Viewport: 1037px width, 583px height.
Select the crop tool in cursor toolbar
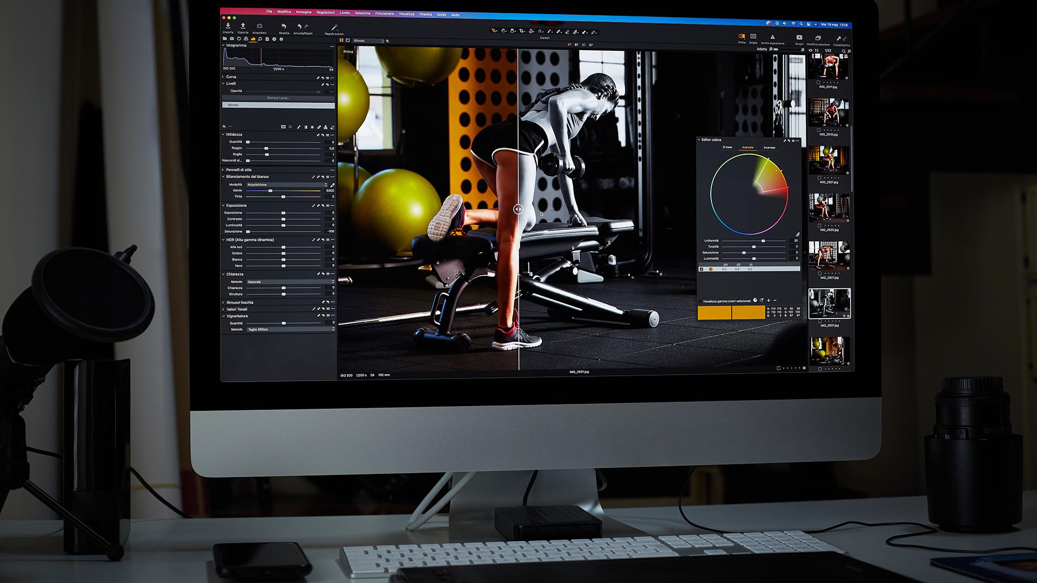tap(522, 31)
